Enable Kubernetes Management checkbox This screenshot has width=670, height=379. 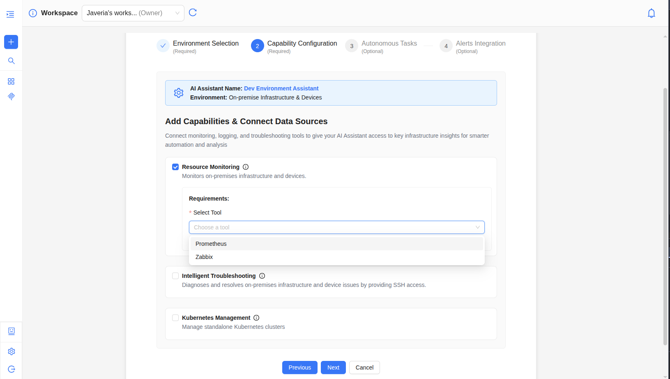click(175, 318)
